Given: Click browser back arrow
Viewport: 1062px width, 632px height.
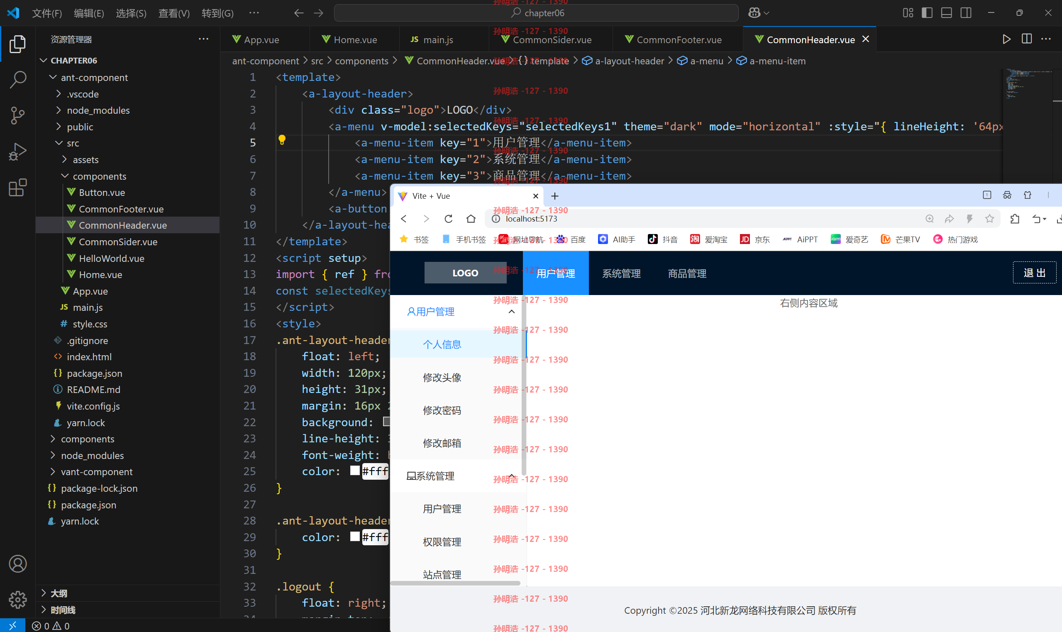Looking at the screenshot, I should 404,219.
